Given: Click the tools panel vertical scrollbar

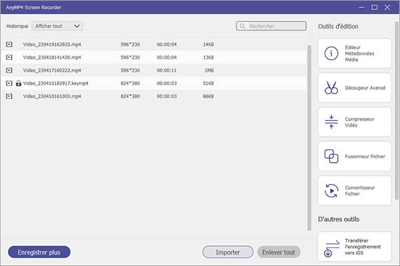Looking at the screenshot, I should point(397,110).
